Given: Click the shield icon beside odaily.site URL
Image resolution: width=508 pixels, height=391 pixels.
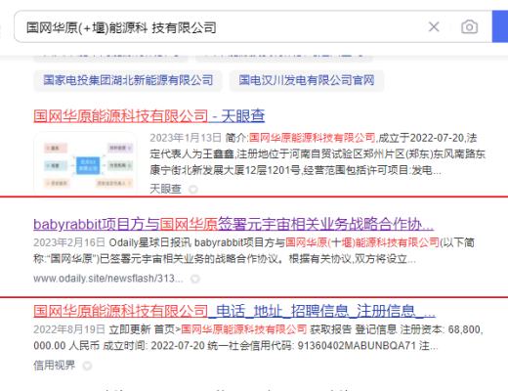Looking at the screenshot, I should click(x=194, y=279).
